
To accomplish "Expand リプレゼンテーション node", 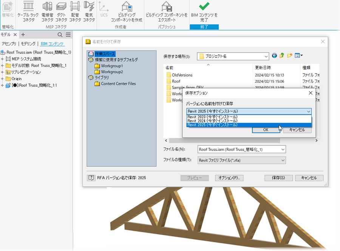I will [2, 72].
